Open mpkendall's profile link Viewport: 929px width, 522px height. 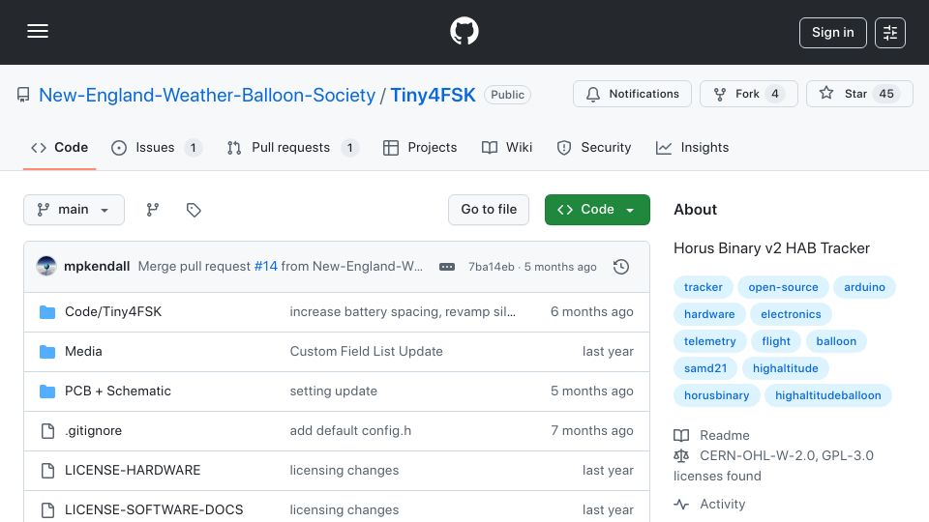tap(97, 267)
